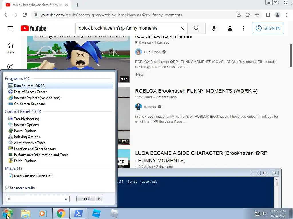Open YouTube apps grid
Viewport: 293px width, 219px height.
pos(230,28)
